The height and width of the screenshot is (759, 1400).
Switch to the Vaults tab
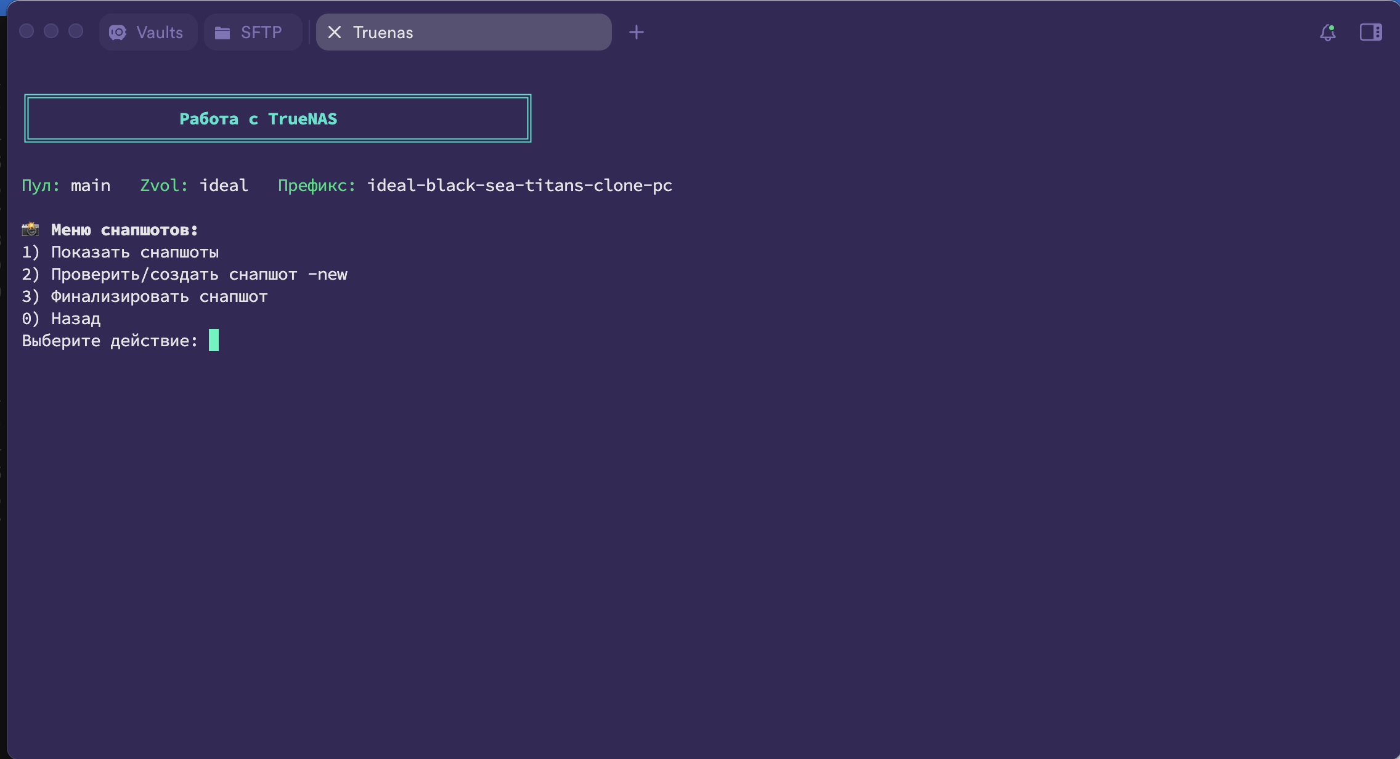pyautogui.click(x=159, y=33)
